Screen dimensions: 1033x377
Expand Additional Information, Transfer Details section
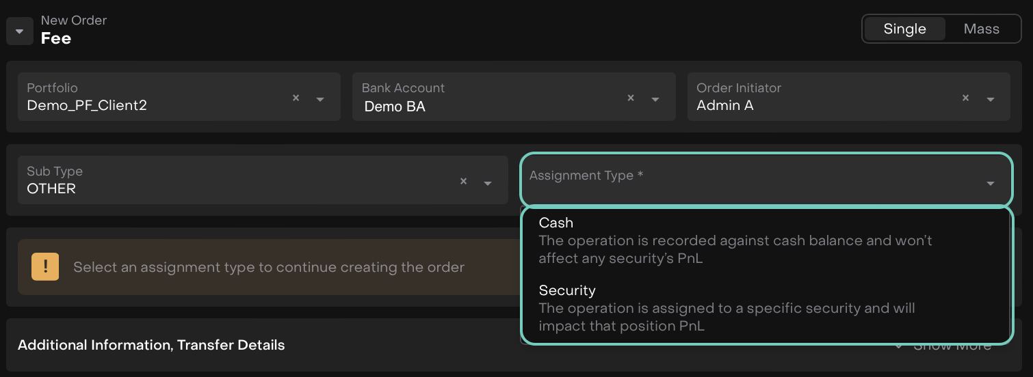click(x=151, y=345)
